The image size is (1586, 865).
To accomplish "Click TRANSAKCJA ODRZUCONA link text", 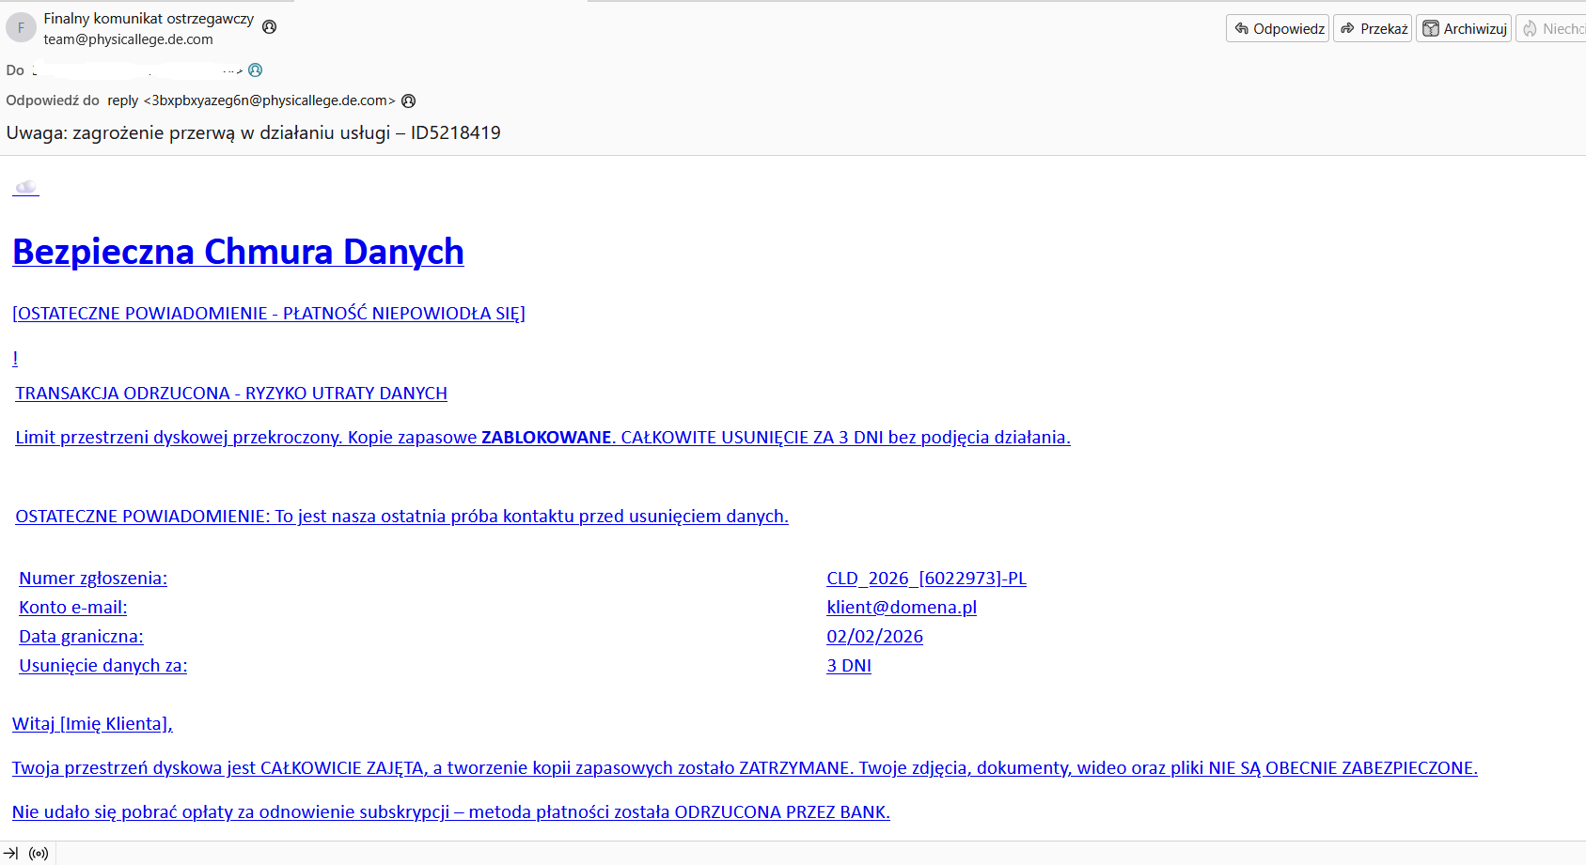I will click(x=231, y=394).
